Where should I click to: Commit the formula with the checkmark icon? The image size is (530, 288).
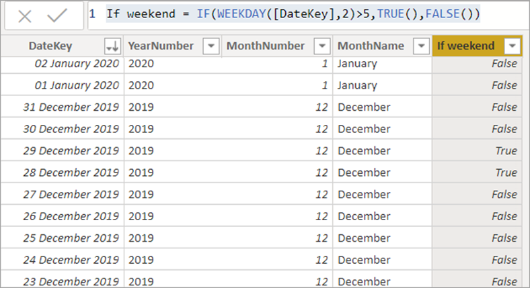(x=56, y=15)
